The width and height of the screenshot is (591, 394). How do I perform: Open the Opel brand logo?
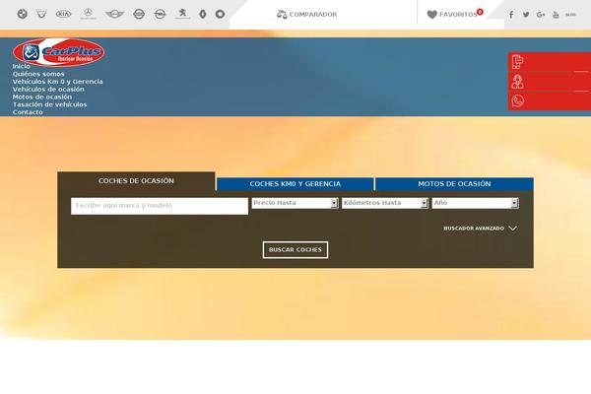tap(160, 15)
